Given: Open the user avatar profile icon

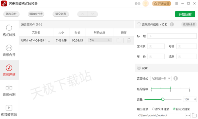Looking at the screenshot, I should (x=146, y=4).
